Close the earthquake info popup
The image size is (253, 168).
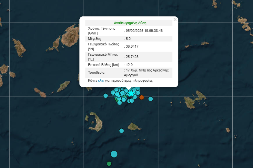(175, 19)
